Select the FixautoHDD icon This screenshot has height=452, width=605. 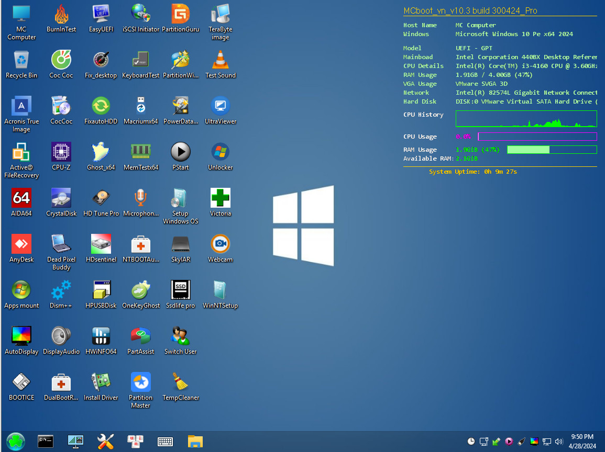click(101, 110)
